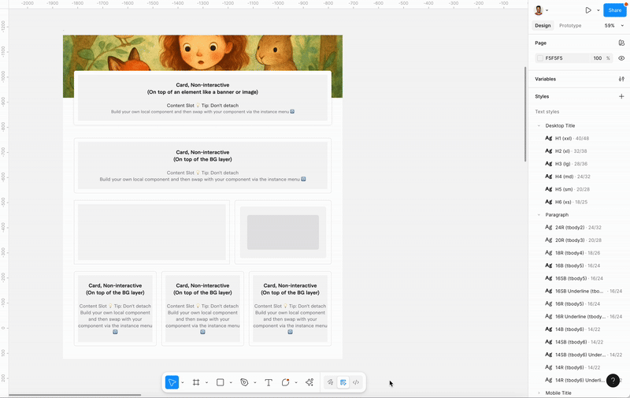This screenshot has width=630, height=398.
Task: Open the Variables settings icon
Action: point(621,79)
